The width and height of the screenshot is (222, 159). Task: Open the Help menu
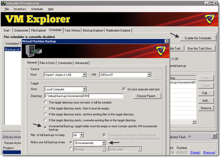[x=51, y=9]
